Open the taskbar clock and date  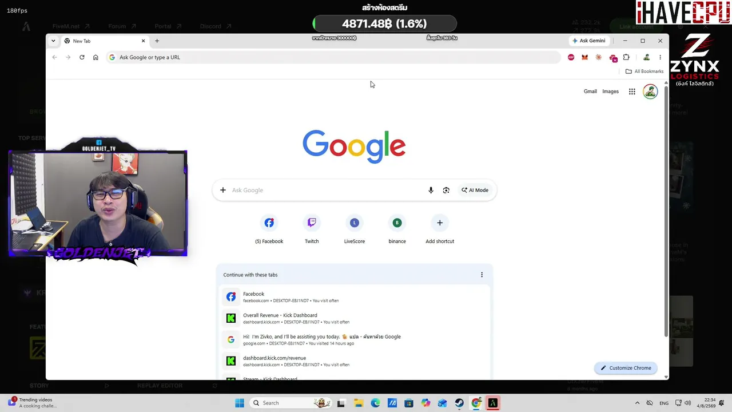pyautogui.click(x=706, y=403)
